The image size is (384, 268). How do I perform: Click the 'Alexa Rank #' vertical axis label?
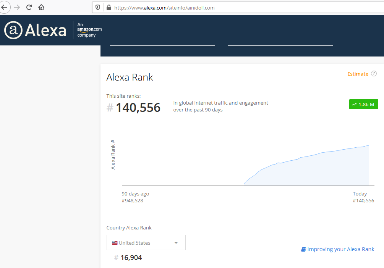(113, 155)
